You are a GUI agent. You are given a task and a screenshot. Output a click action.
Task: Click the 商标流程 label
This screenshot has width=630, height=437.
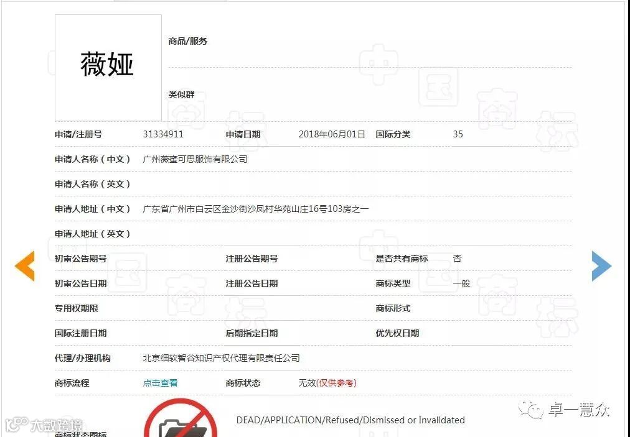72,383
